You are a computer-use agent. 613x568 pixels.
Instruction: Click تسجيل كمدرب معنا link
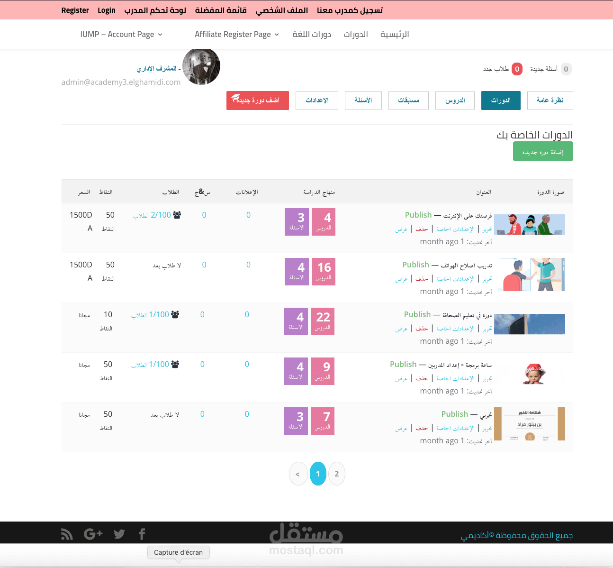click(350, 10)
